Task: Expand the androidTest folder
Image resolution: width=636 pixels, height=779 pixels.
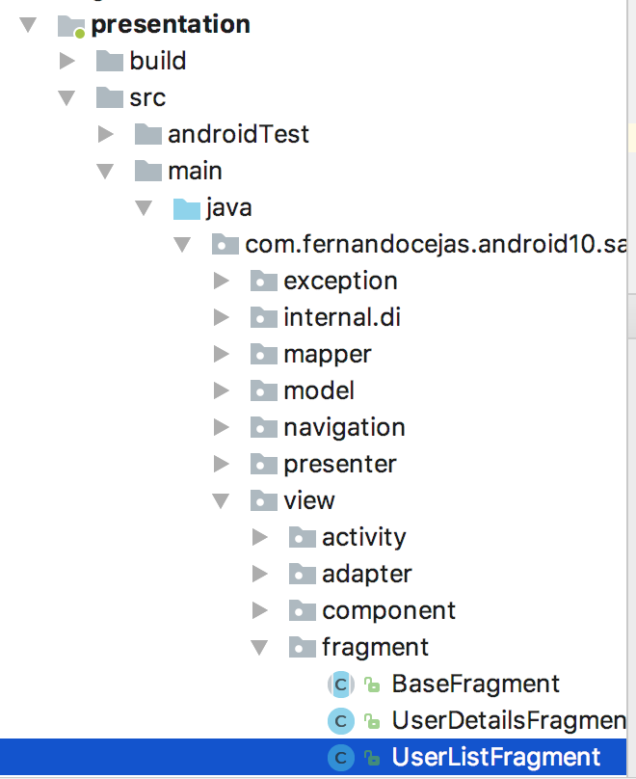Action: (106, 134)
